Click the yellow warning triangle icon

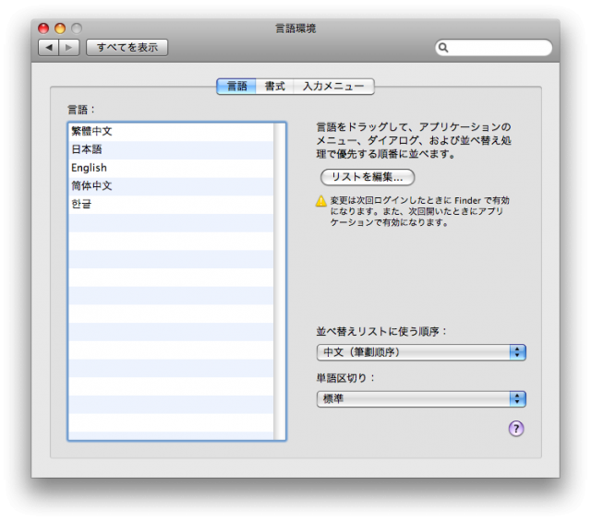coord(320,201)
